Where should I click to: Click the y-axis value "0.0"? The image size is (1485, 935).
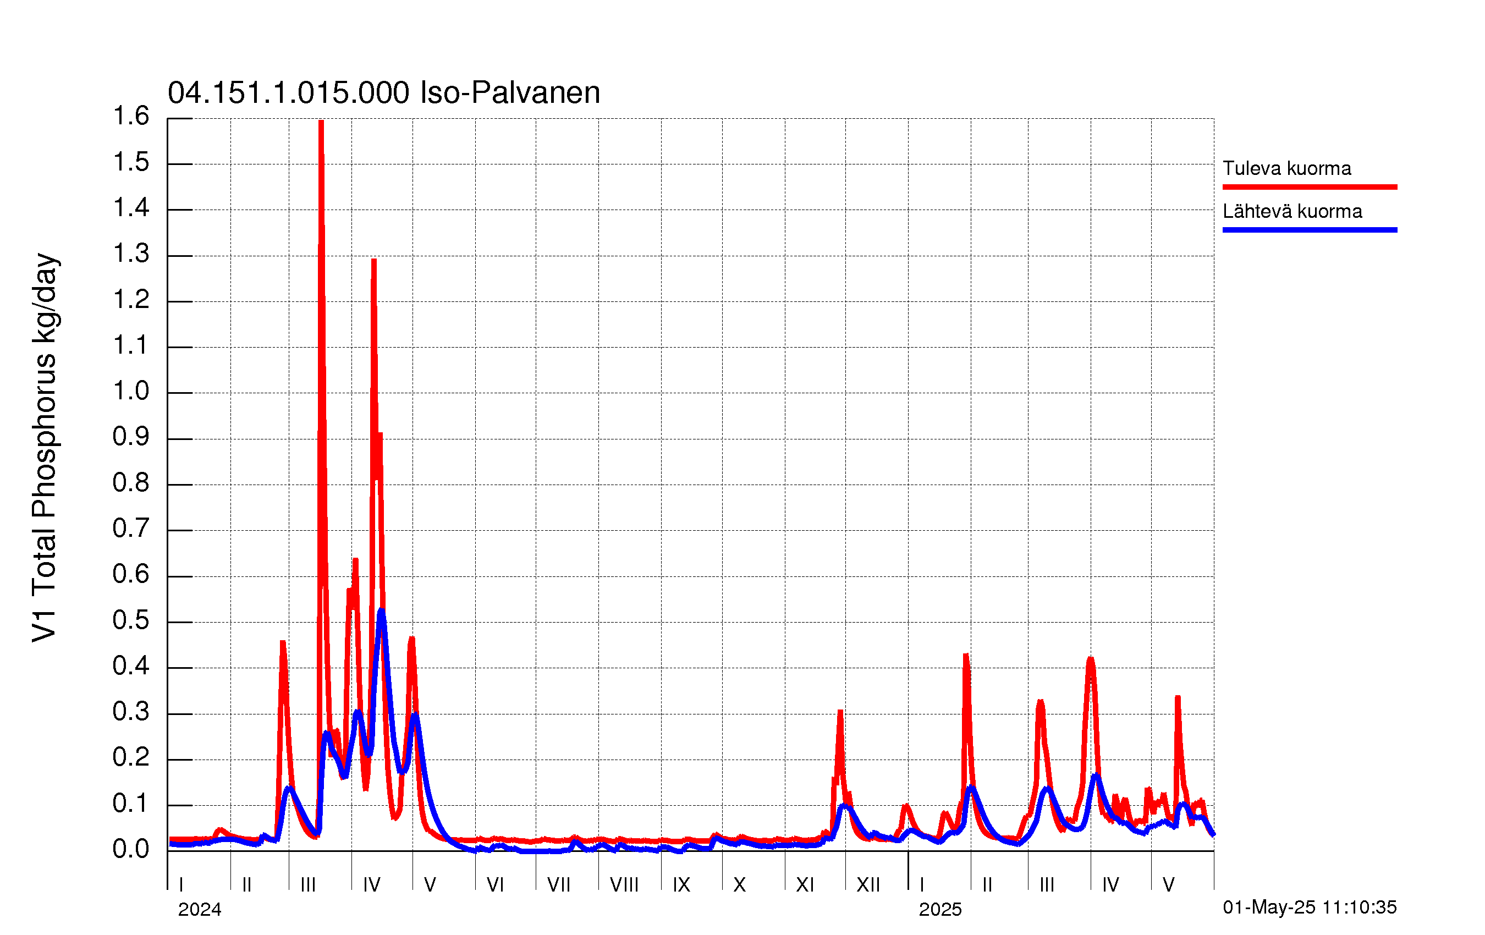pos(131,849)
